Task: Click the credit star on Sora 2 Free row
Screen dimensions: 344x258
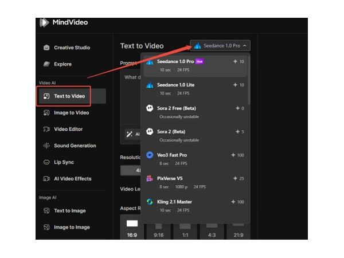Action: (x=237, y=108)
